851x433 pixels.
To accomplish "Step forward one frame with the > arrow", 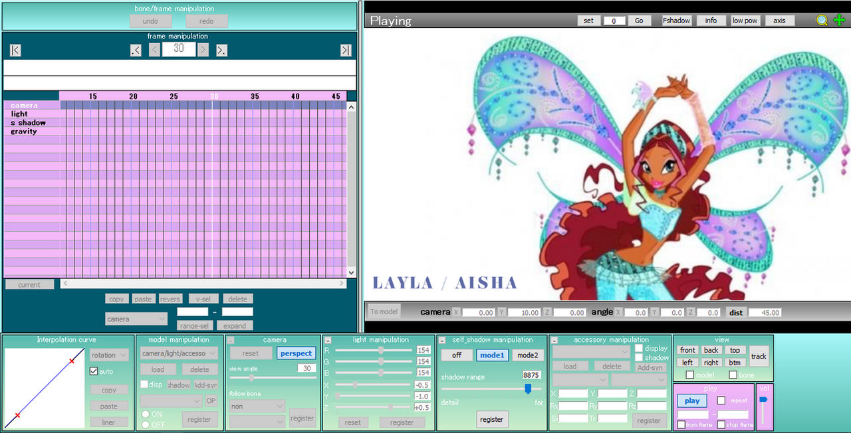I will coord(203,50).
